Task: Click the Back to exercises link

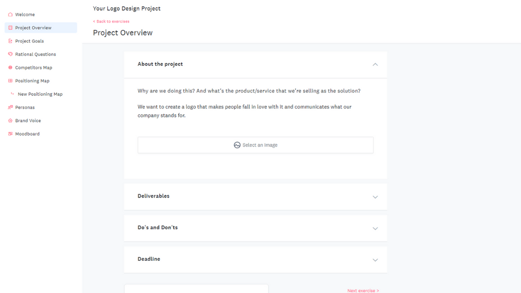Action: coord(111,21)
